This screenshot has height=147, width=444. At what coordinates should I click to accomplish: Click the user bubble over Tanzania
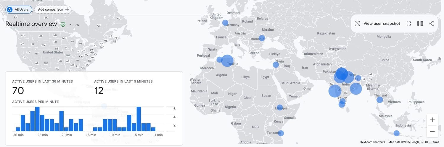[x=281, y=133]
